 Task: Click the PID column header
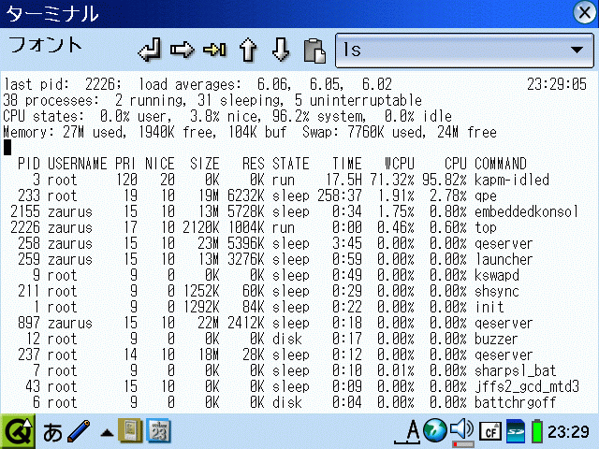[29, 164]
